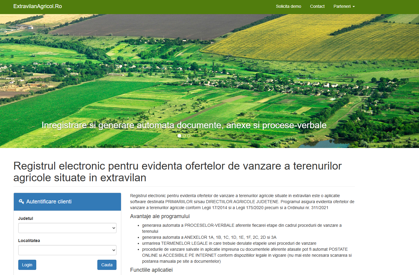Go to Solicita demo page
The width and height of the screenshot is (419, 275).
(x=288, y=6)
